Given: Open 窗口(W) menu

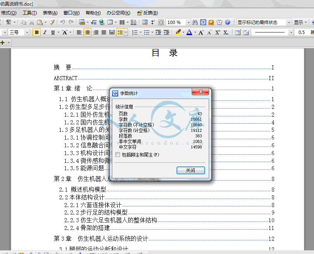Looking at the screenshot, I should coord(72,13).
